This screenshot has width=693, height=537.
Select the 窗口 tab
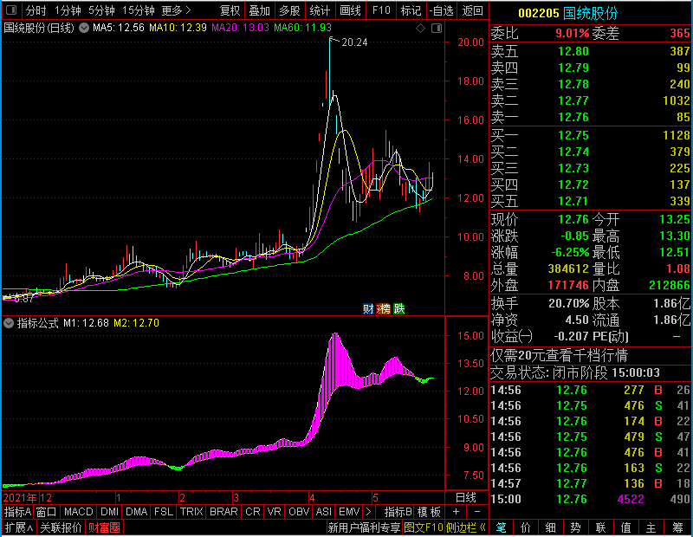point(46,512)
